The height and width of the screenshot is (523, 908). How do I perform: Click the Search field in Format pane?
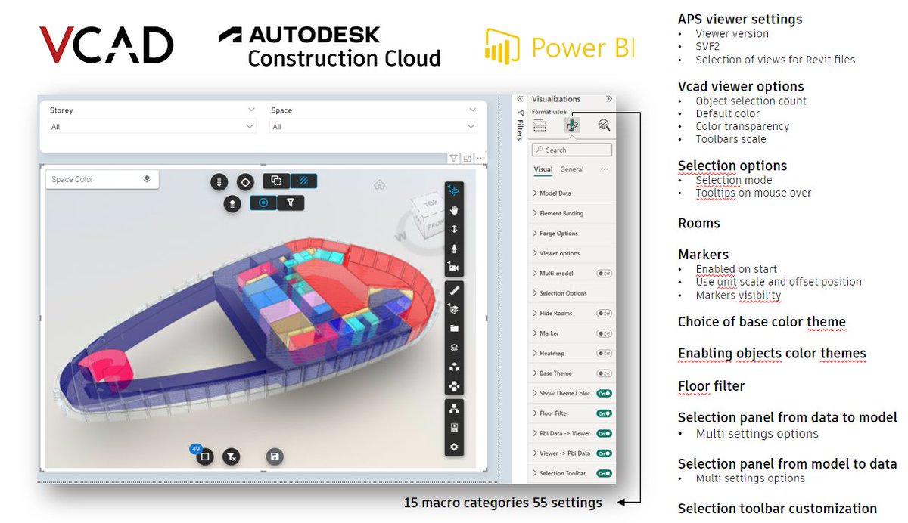pyautogui.click(x=571, y=149)
